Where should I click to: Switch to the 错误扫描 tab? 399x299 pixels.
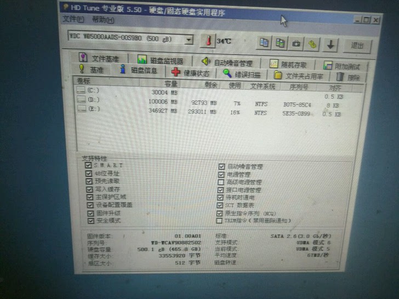pyautogui.click(x=242, y=74)
